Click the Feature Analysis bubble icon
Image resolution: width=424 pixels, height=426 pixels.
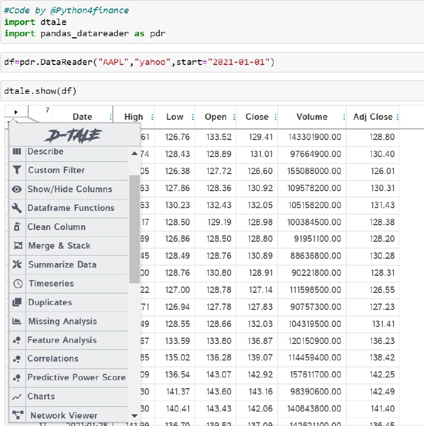point(17,340)
